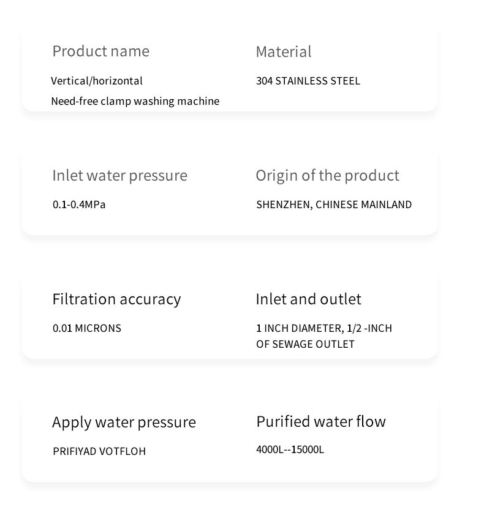Viewport: 484px width, 518px height.
Task: Click the "OF SEWAGE OUTLET" text line
Action: 305,344
